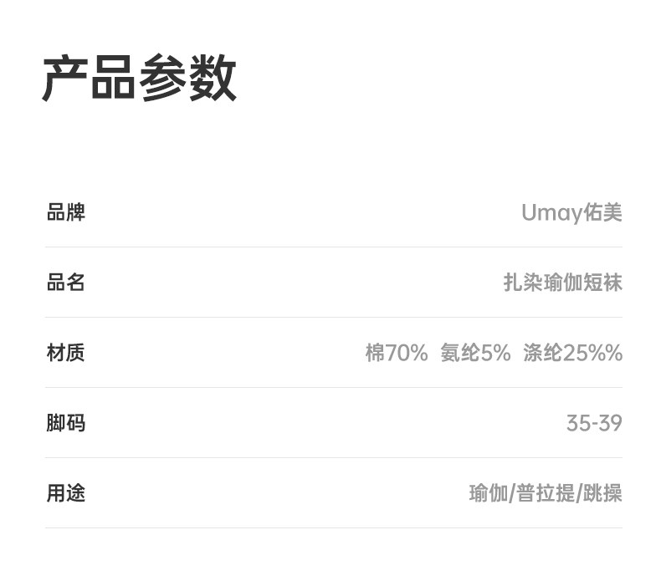The image size is (661, 581).
Task: Click the 35-39 size value
Action: 594,423
